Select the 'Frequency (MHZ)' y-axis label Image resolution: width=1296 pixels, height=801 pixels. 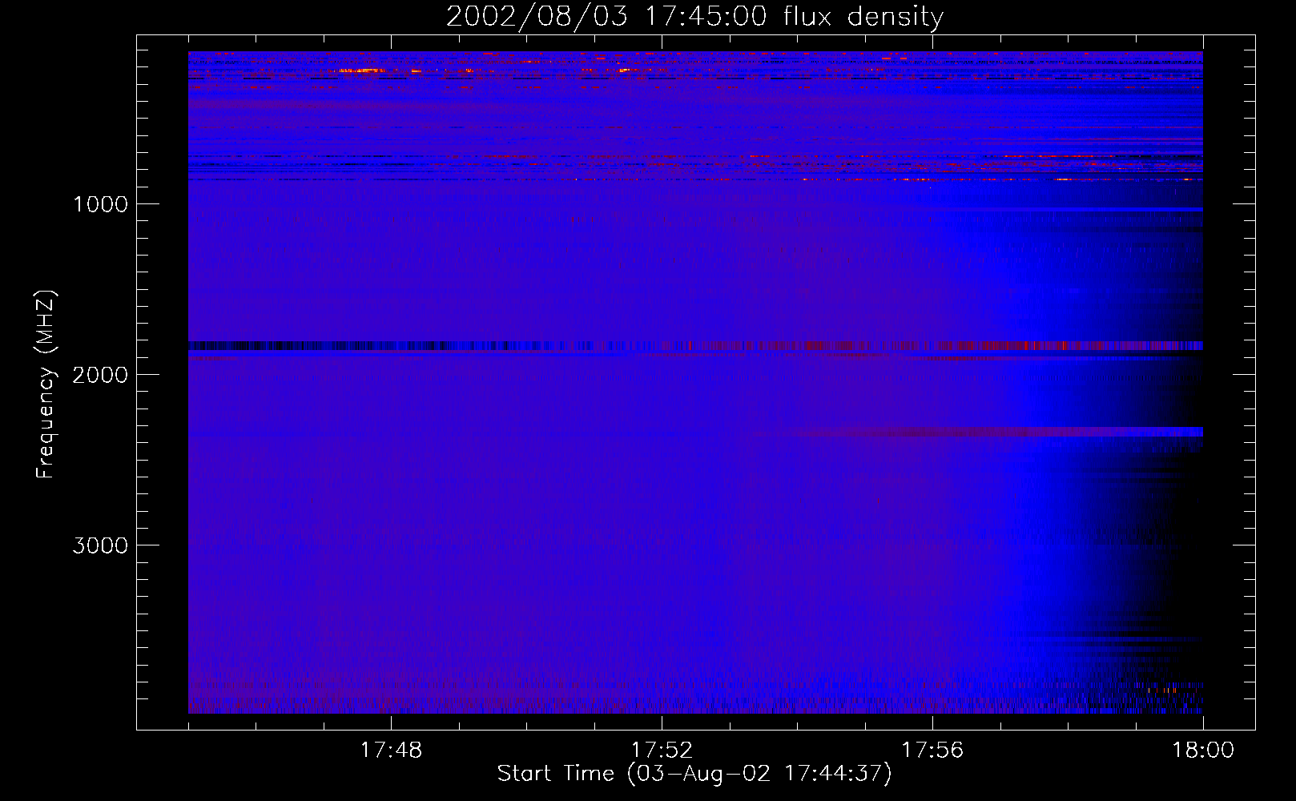click(46, 384)
